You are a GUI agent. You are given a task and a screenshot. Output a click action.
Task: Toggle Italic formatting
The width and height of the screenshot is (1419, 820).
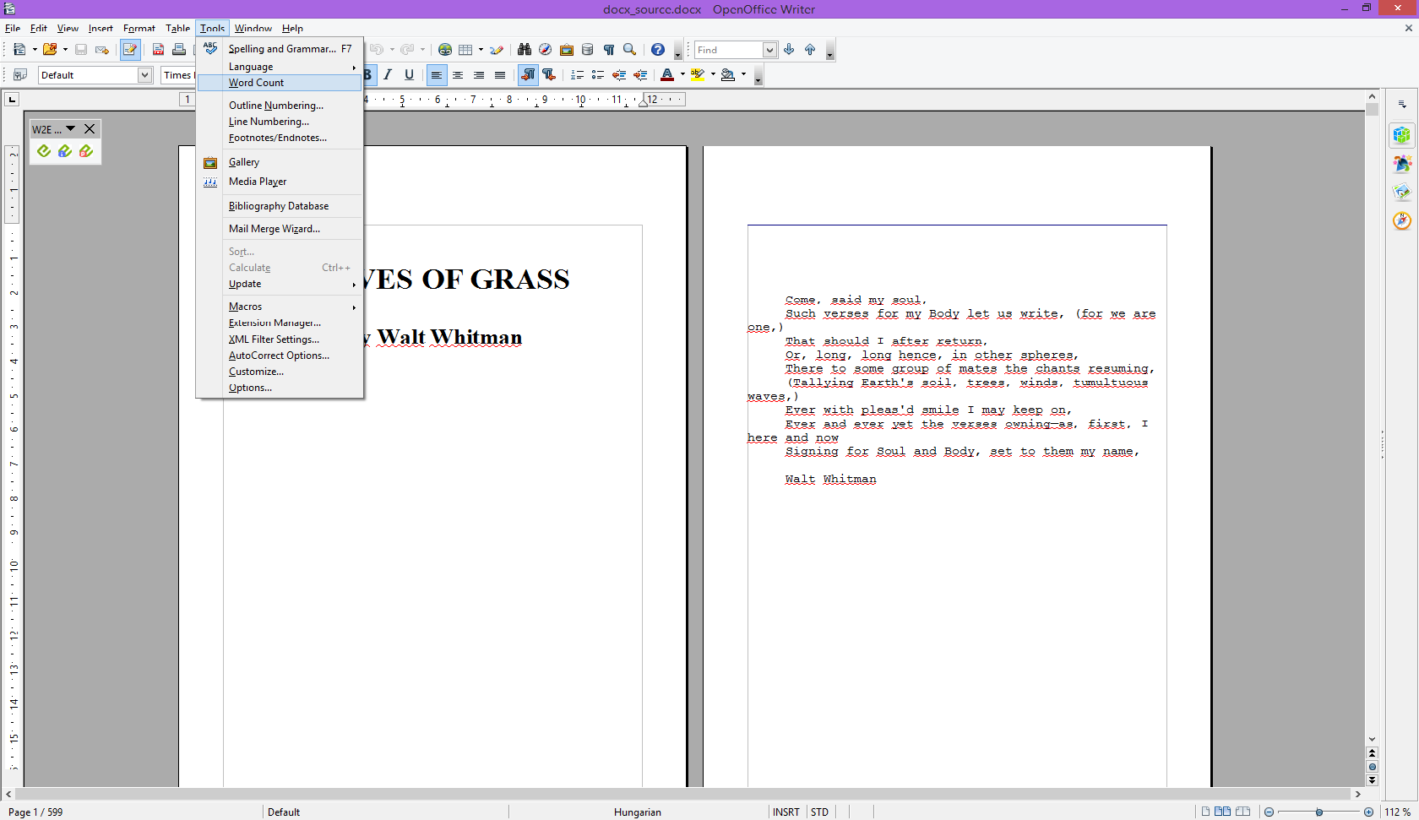[x=388, y=75]
